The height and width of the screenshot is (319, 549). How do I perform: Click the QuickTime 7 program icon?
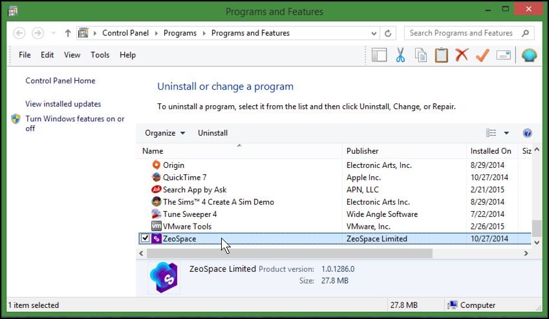coord(156,177)
